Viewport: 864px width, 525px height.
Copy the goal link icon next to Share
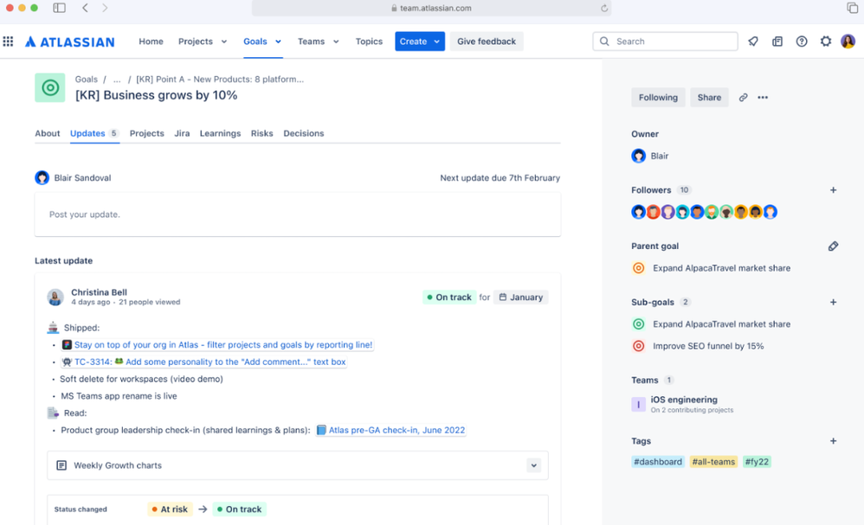(x=743, y=97)
